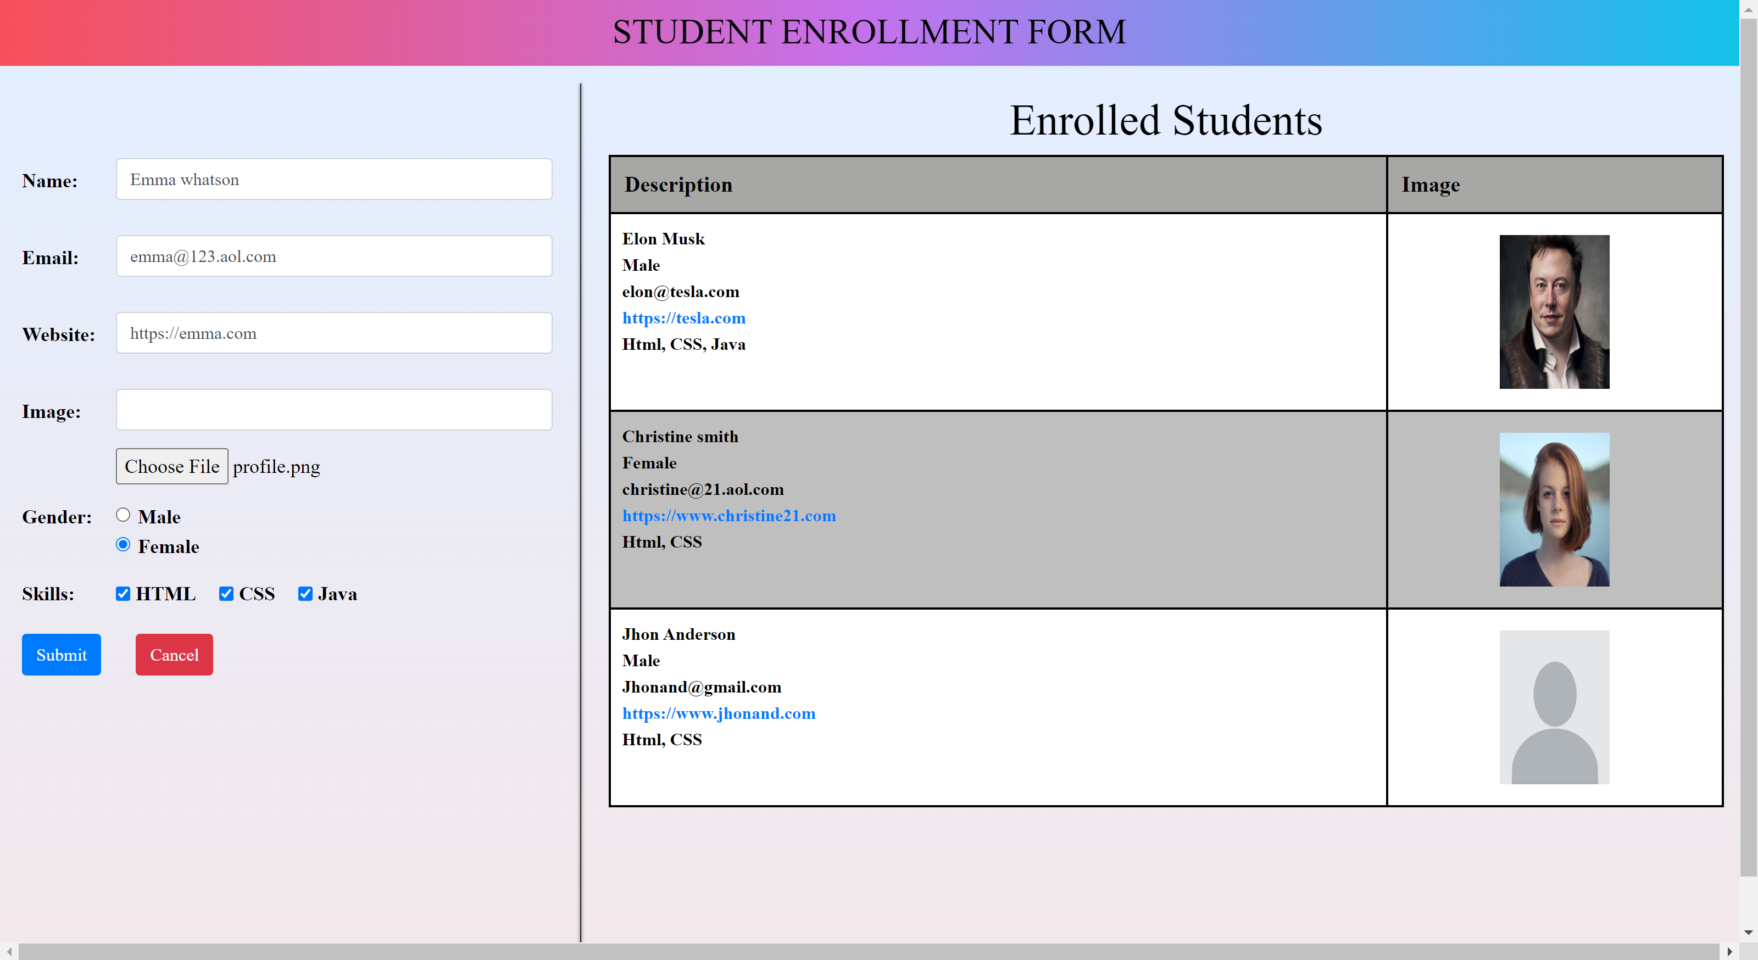1758x960 pixels.
Task: Uncheck the HTML skill checkbox
Action: tap(123, 594)
